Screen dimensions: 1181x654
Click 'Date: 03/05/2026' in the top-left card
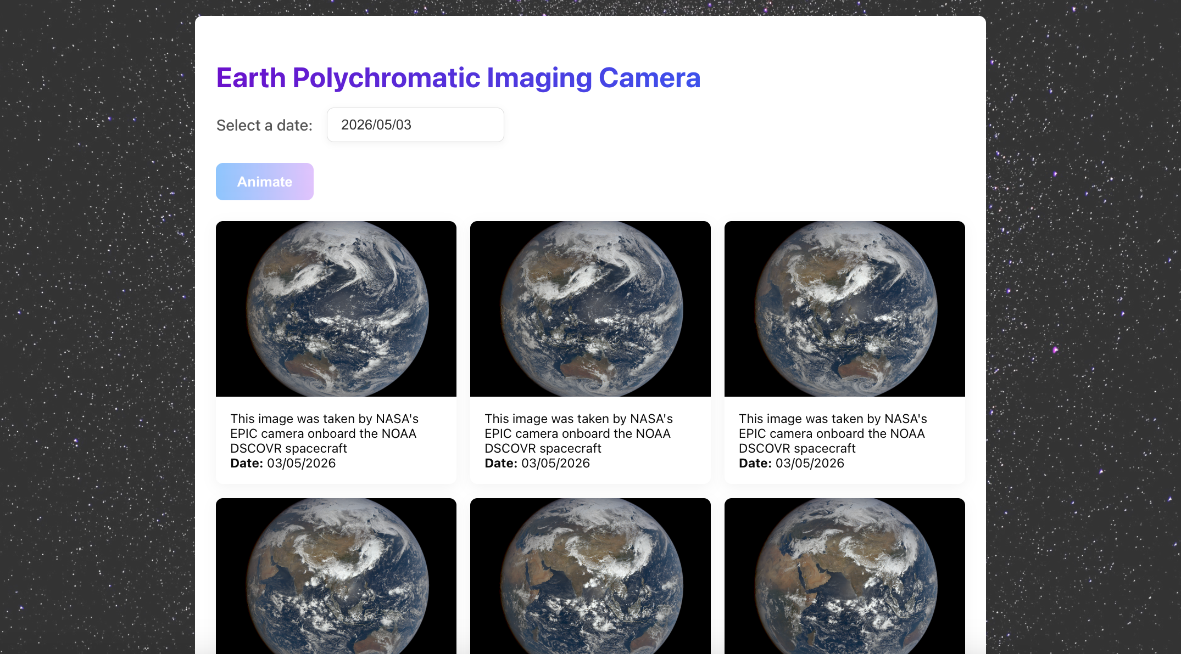[x=283, y=463]
